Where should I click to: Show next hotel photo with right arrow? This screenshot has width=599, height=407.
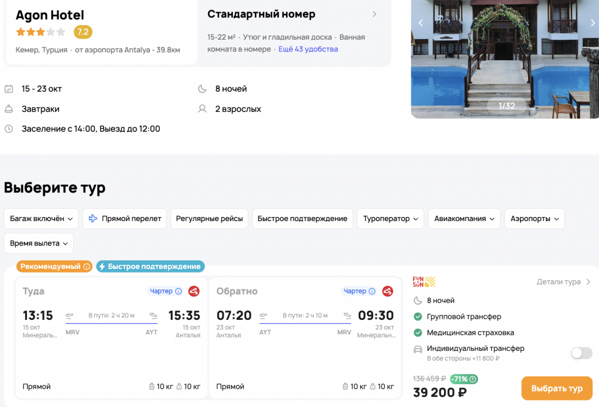[594, 23]
